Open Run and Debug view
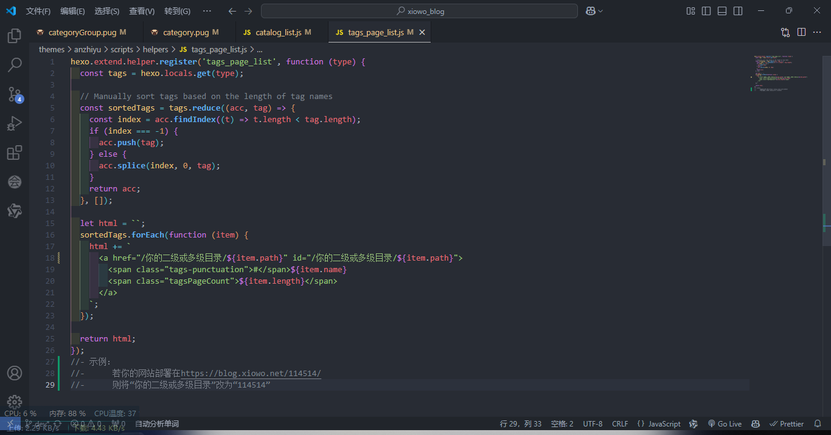Screen dimensions: 831x435 point(15,123)
